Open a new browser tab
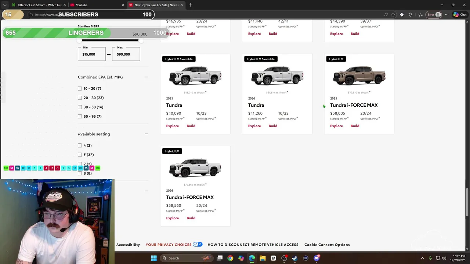The height and width of the screenshot is (264, 470). pyautogui.click(x=190, y=5)
